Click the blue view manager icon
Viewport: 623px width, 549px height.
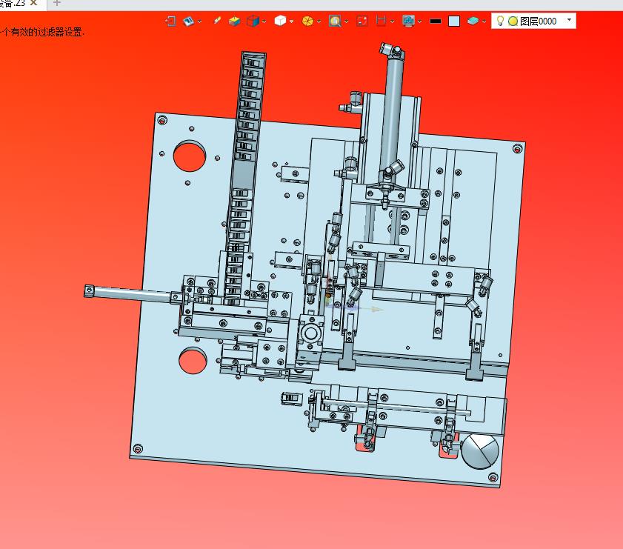pos(188,21)
